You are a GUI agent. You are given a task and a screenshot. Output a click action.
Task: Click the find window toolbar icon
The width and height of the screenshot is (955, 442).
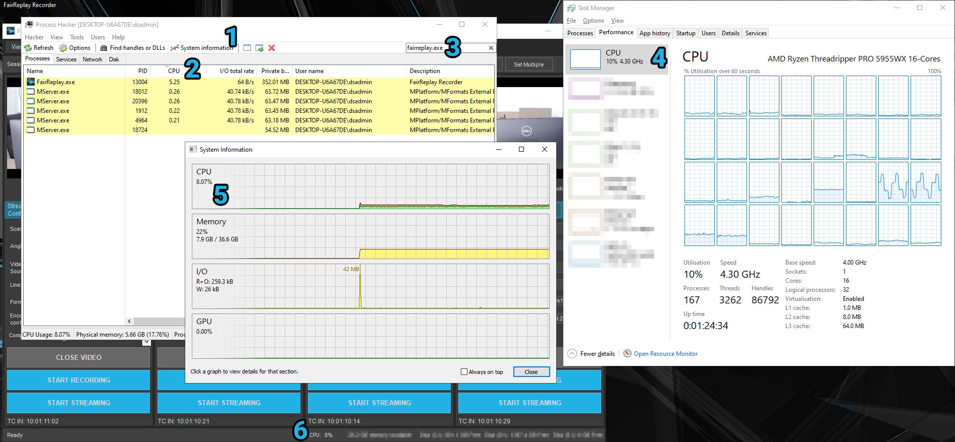(x=247, y=48)
